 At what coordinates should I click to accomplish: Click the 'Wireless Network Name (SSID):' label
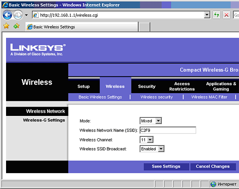[x=109, y=130]
